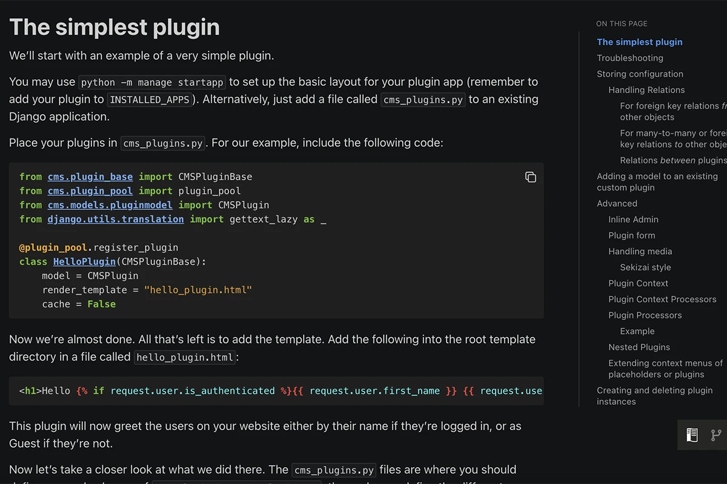Screen dimensions: 727x484
Task: Open the Plugin form section link
Action: 631,235
